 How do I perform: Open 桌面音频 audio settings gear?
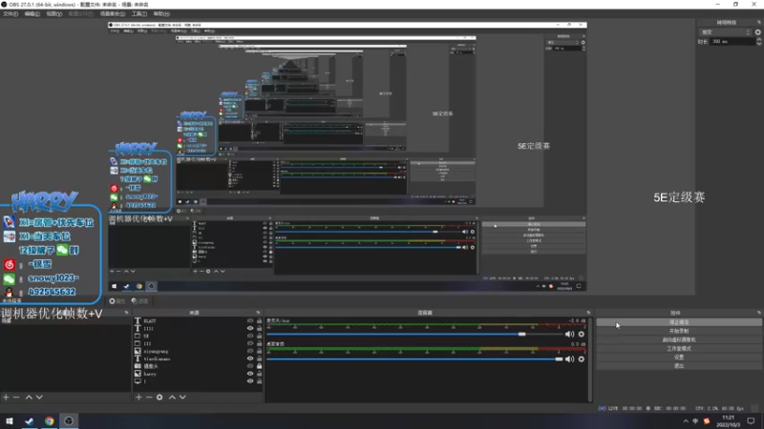click(x=582, y=359)
